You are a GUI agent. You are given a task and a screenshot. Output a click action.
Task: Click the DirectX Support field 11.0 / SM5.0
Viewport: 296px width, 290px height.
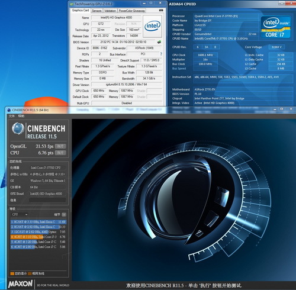pos(151,60)
